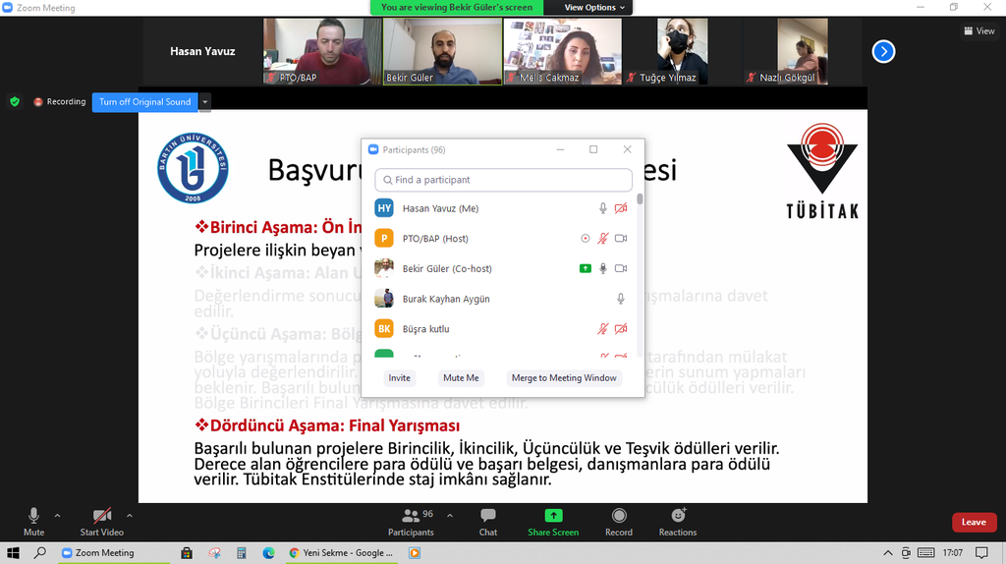Expand audio options arrow beside Mute

57,515
